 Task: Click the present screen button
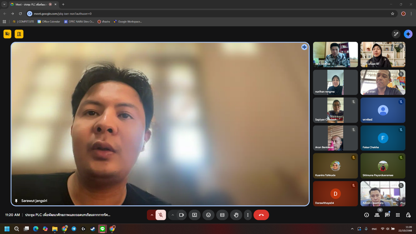coord(194,215)
